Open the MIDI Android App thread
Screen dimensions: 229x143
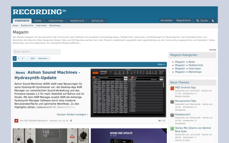(185, 87)
